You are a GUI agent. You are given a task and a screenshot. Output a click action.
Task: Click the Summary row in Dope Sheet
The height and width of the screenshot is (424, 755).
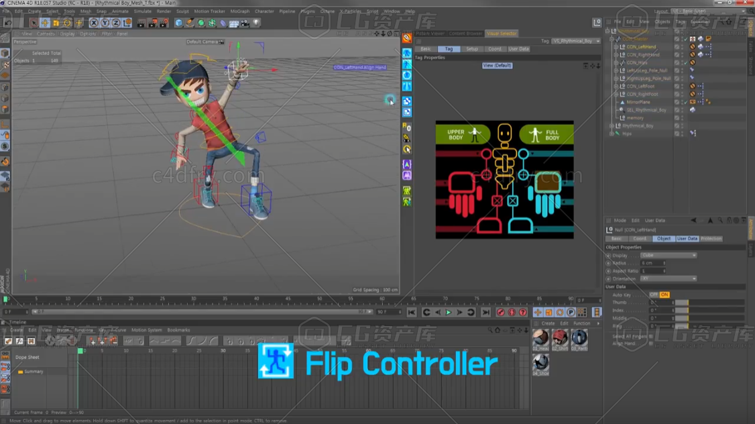34,372
